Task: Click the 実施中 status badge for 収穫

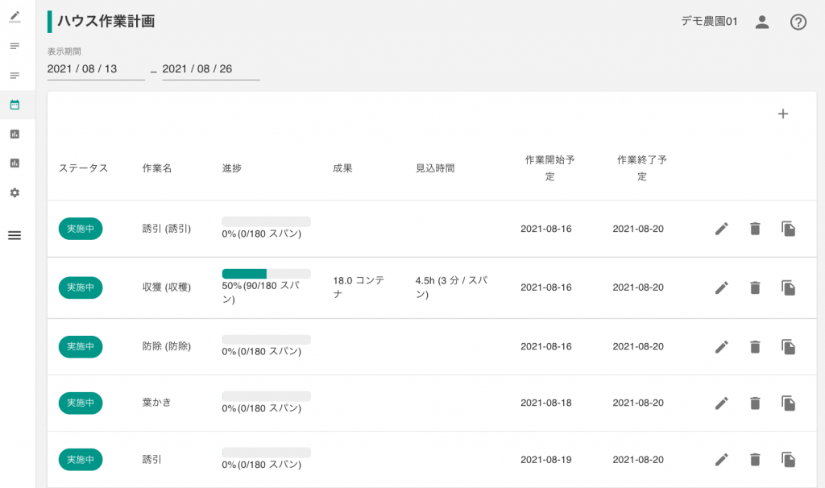Action: pos(81,287)
